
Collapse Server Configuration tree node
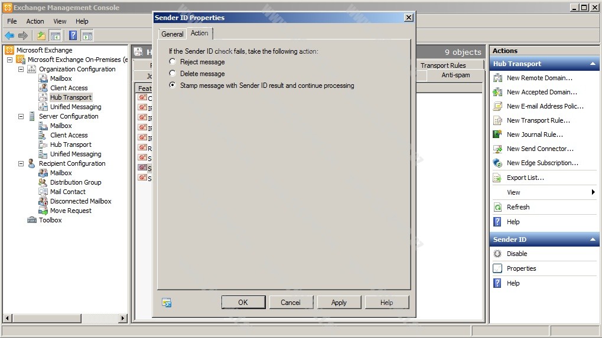coord(21,116)
